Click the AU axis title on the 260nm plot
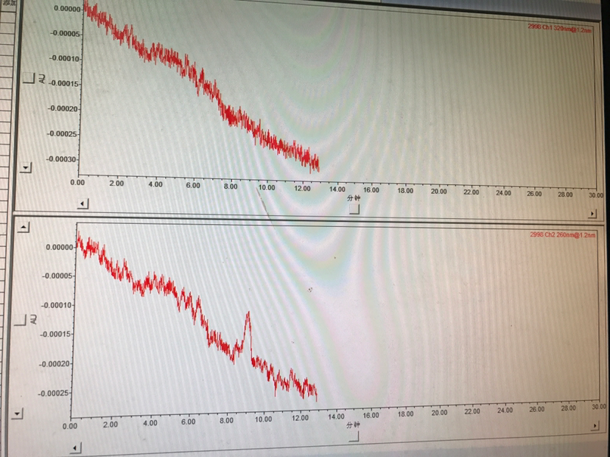The image size is (610, 457). click(33, 320)
